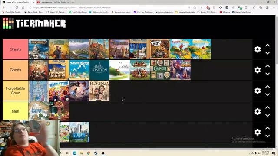
Task: Open settings gear for Forgettable Good tier
Action: 258,91
